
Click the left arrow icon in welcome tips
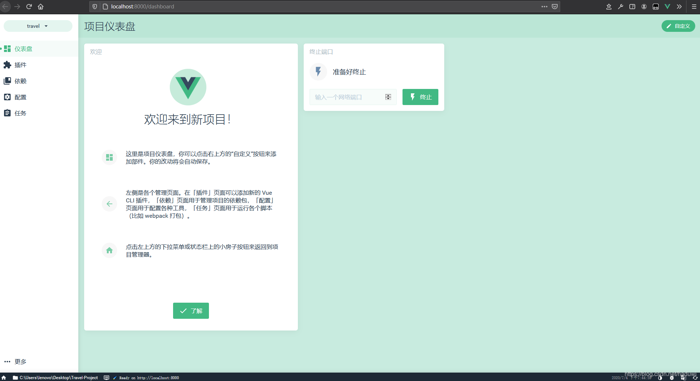[x=109, y=204]
